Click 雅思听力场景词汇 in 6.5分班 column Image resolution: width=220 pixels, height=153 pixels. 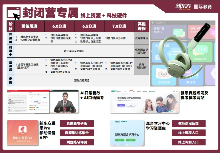(90, 41)
